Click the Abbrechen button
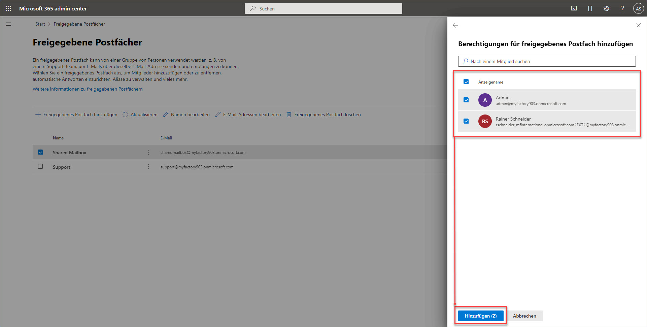Viewport: 647px width, 327px height. (524, 316)
